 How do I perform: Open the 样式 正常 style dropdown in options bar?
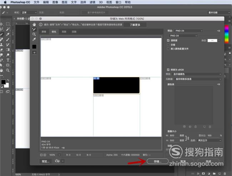click(29, 12)
